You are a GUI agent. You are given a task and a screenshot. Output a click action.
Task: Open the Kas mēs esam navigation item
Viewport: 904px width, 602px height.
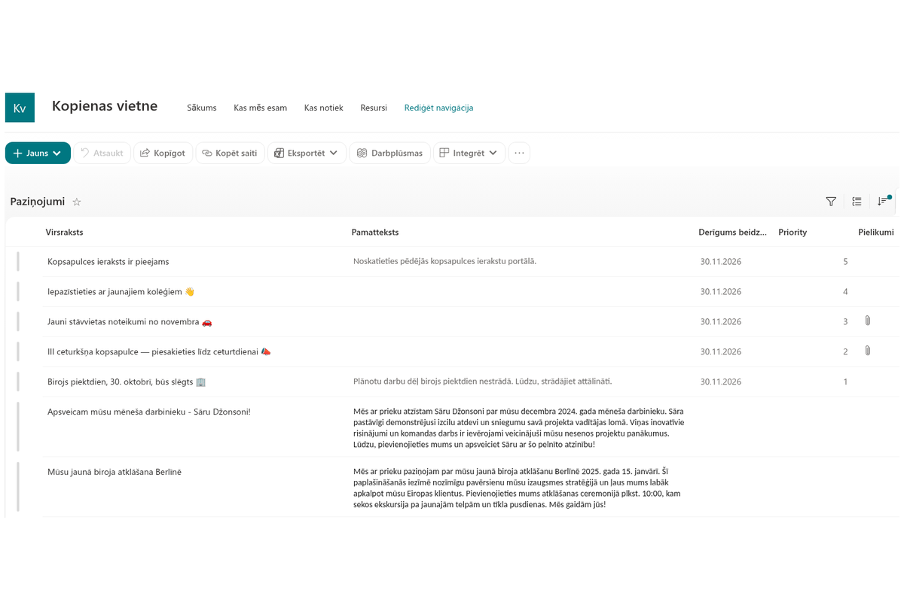(x=260, y=108)
